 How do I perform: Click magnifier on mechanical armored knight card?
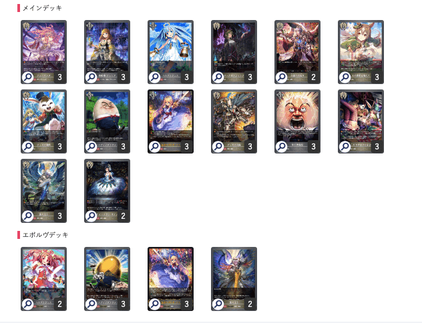click(x=218, y=147)
